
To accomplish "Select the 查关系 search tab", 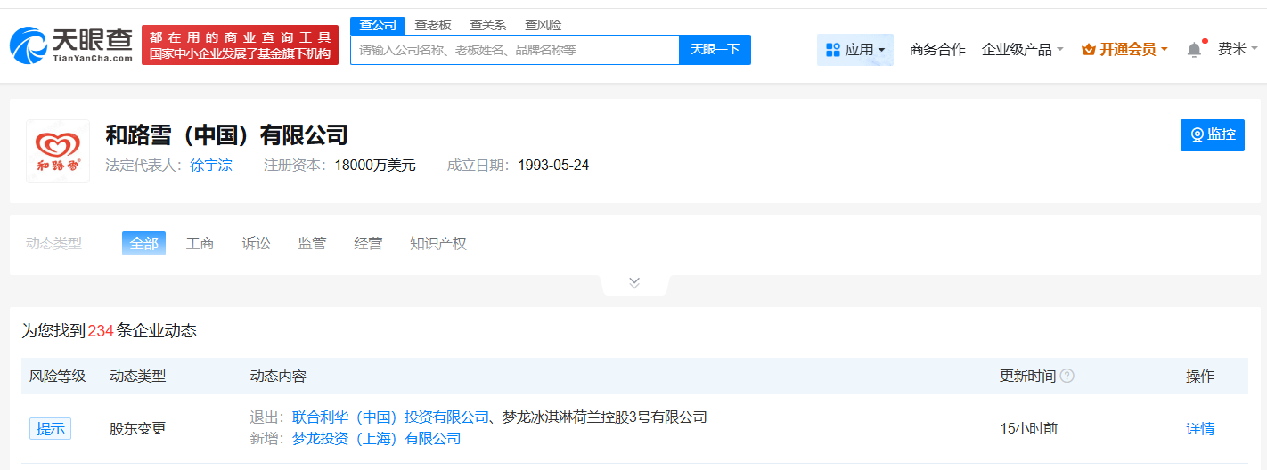I will [x=488, y=25].
